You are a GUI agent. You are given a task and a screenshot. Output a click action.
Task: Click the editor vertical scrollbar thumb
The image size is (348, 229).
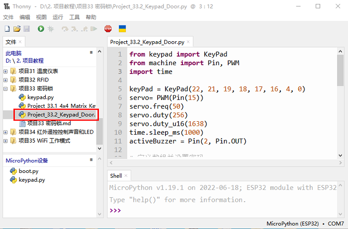(340, 70)
